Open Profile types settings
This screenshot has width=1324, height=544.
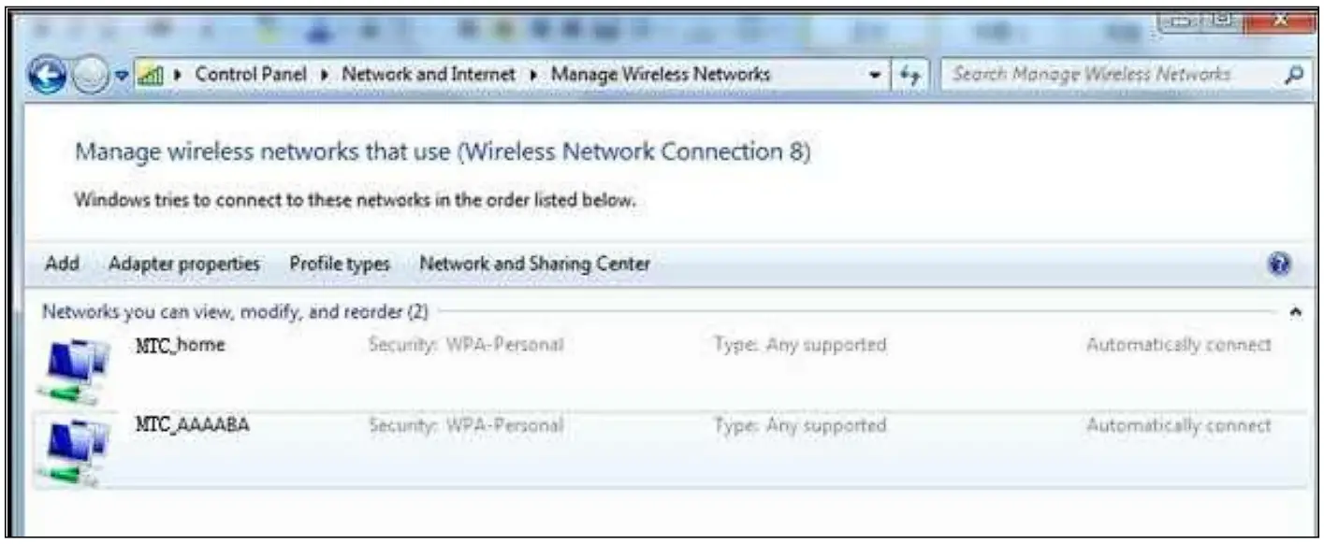click(x=340, y=265)
